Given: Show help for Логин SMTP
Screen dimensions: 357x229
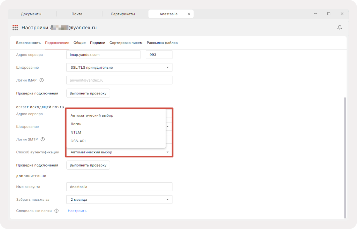Looking at the screenshot, I should tap(43, 139).
